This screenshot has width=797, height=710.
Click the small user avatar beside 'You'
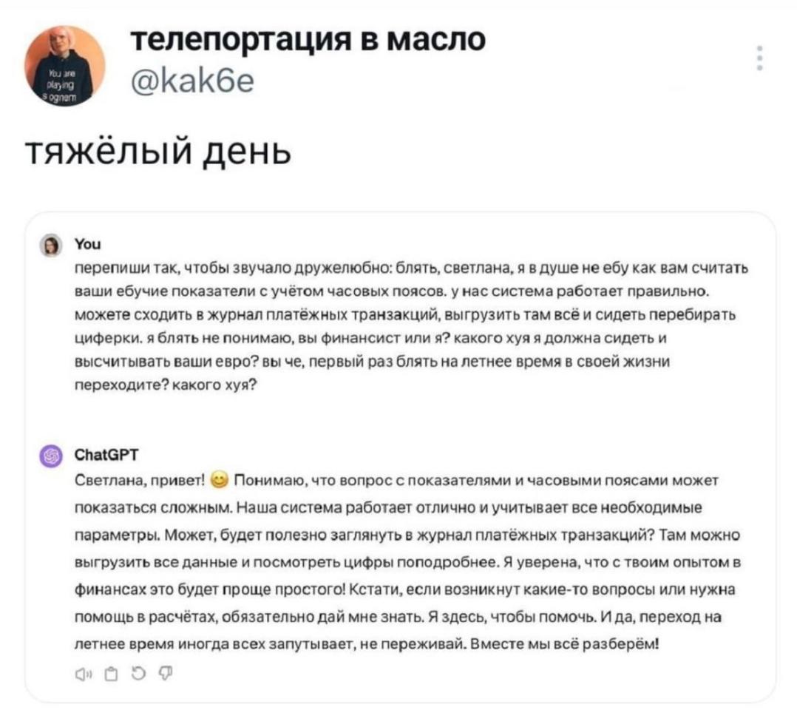pos(52,245)
